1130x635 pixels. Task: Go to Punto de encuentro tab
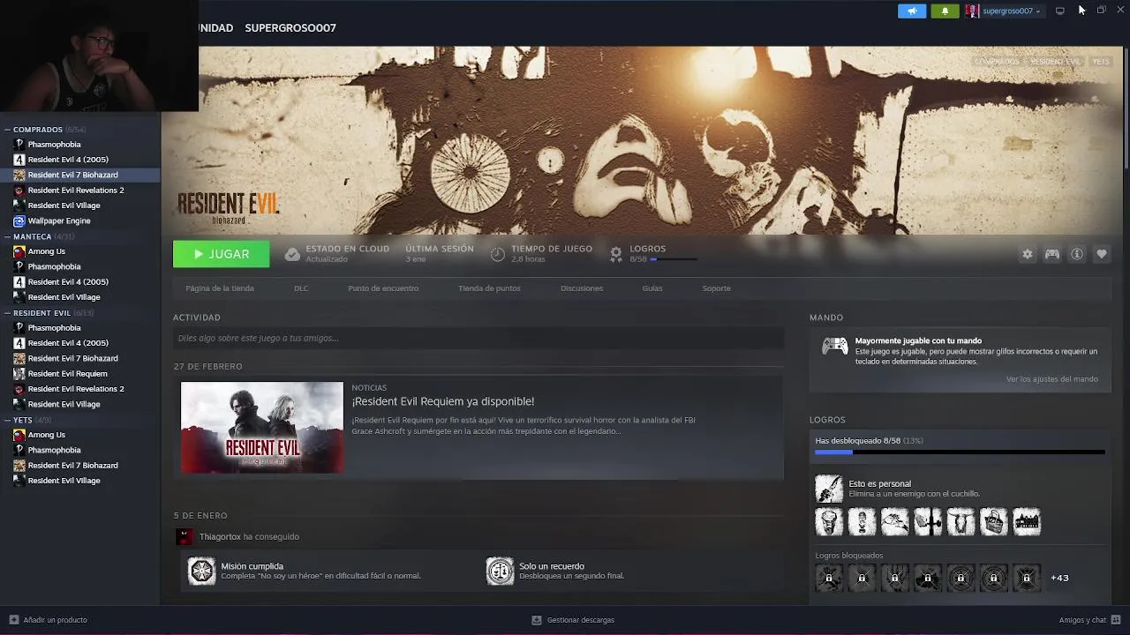click(383, 288)
